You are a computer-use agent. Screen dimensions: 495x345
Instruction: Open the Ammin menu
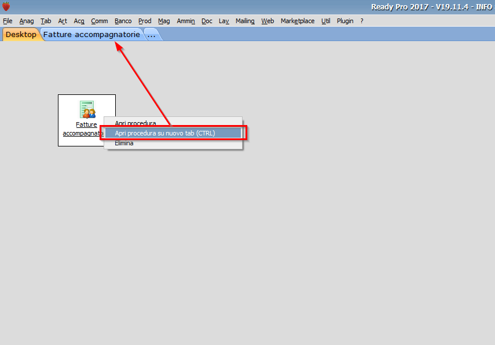click(186, 21)
